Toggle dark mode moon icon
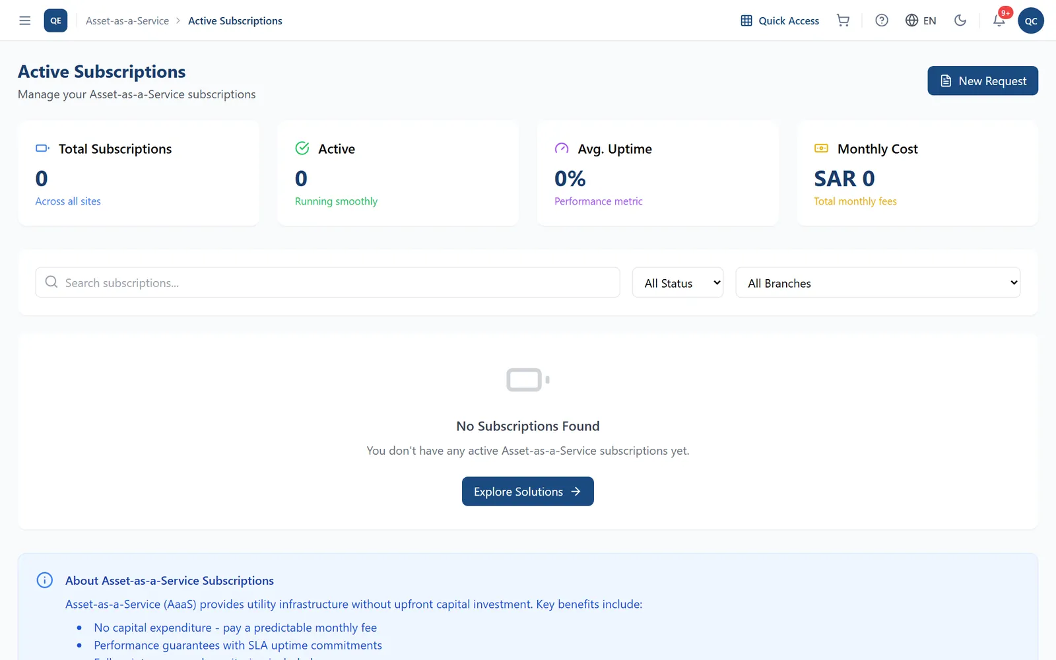The height and width of the screenshot is (660, 1056). coord(960,20)
